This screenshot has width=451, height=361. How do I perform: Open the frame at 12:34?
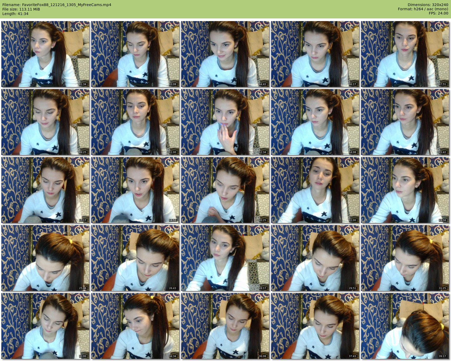(x=225, y=122)
